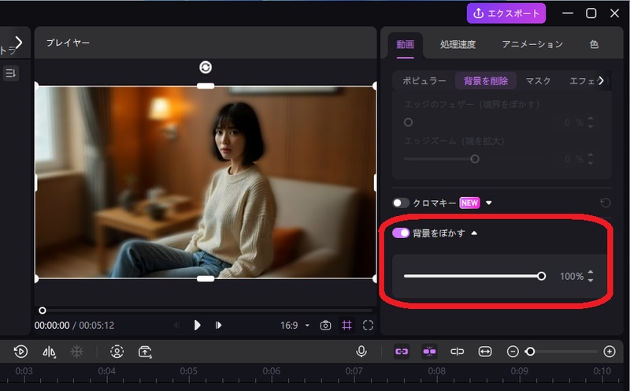Click the microphone voiceover icon
Image resolution: width=630 pixels, height=391 pixels.
point(361,351)
